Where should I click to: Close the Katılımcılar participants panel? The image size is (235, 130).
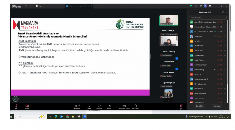coord(226,12)
